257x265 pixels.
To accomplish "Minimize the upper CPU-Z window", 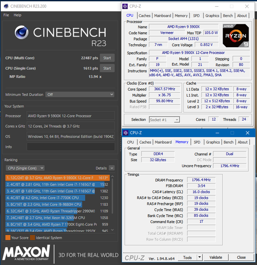I will (217, 7).
